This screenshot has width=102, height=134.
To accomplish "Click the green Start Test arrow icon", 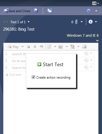I will pyautogui.click(x=39, y=64).
